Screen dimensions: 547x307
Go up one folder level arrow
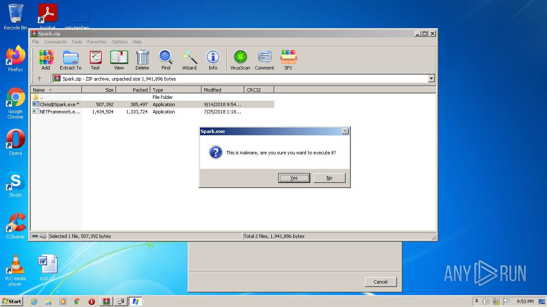(x=39, y=78)
